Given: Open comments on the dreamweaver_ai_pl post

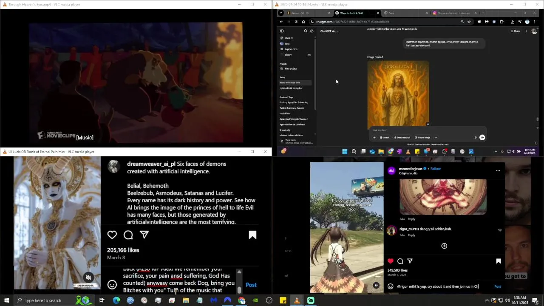Looking at the screenshot, I should [128, 235].
